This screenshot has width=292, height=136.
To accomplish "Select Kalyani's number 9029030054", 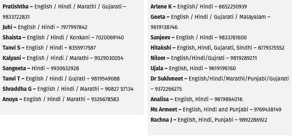I will 109,58.
